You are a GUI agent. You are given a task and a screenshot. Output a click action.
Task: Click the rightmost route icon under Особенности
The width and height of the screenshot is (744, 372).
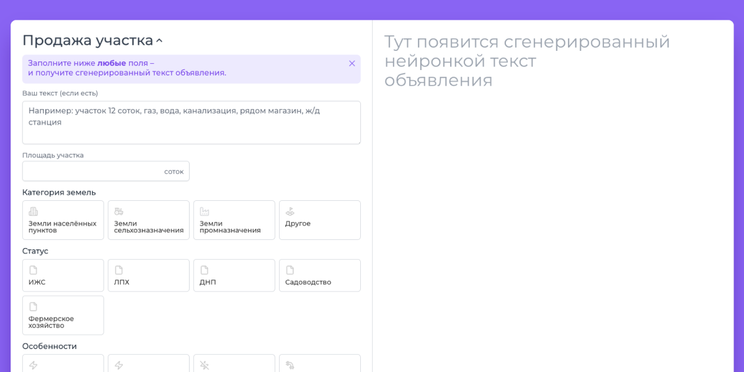(290, 365)
